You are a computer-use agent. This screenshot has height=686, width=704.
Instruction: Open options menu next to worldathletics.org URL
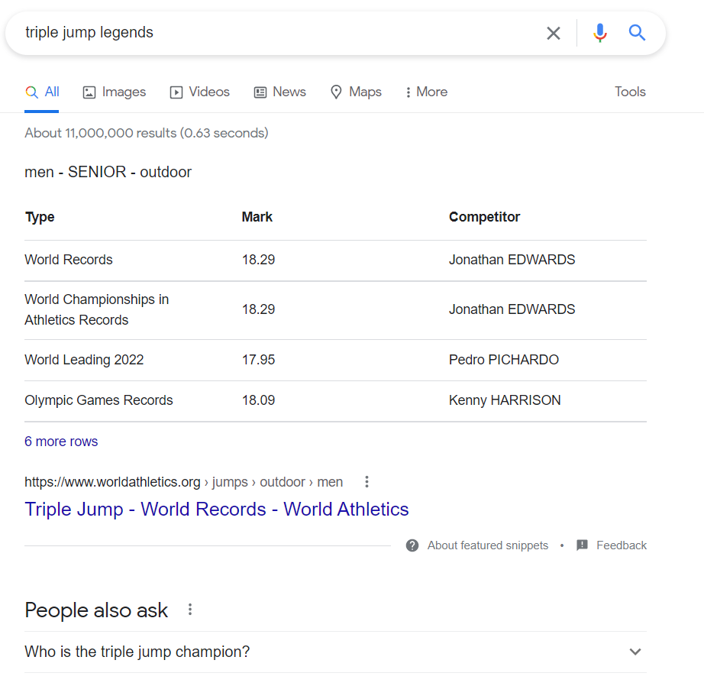[x=367, y=481]
